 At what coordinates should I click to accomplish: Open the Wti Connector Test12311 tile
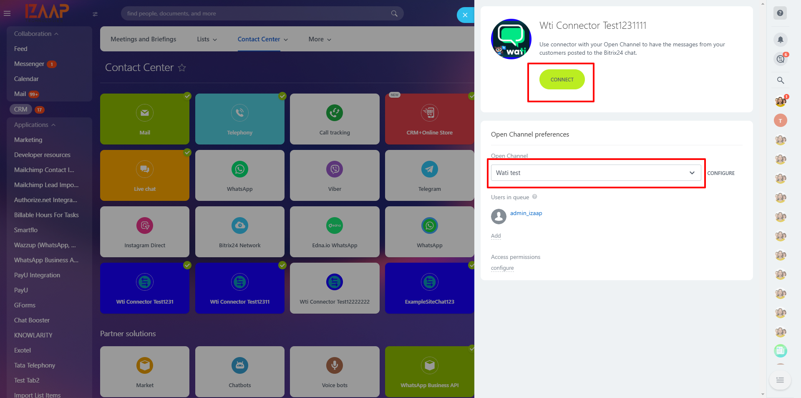pos(240,288)
